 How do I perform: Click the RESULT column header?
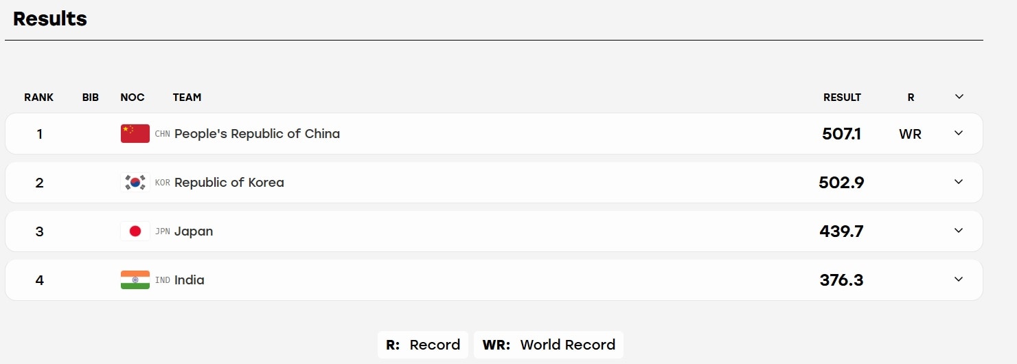[x=842, y=98]
